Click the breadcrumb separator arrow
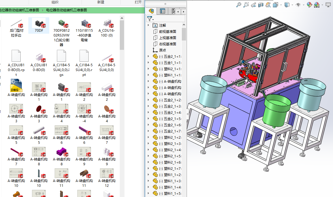 (x=43, y=10)
